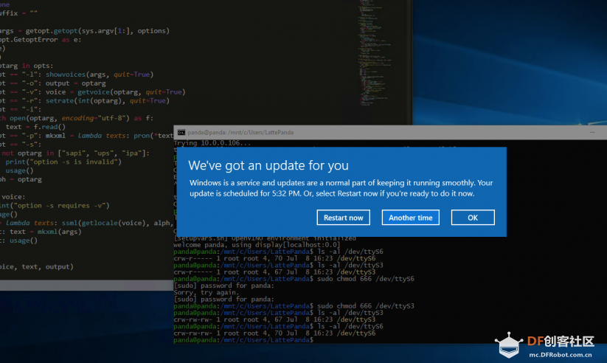The image size is (607, 363).
Task: Click the terminal window icon in title bar
Action: pos(181,133)
